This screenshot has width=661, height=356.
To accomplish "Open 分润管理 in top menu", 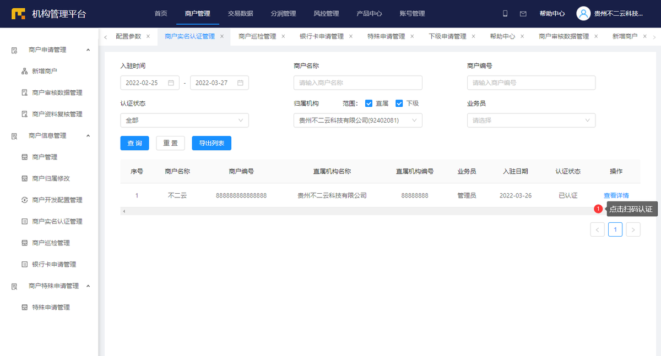I will click(284, 13).
